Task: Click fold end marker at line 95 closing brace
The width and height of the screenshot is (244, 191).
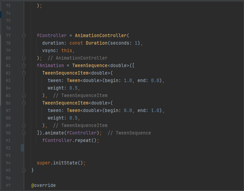Action: 24,170
